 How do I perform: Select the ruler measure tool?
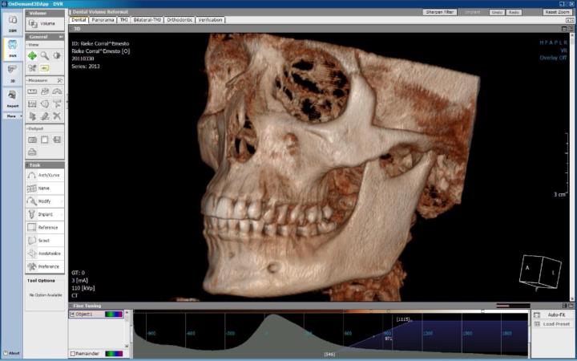(x=32, y=91)
